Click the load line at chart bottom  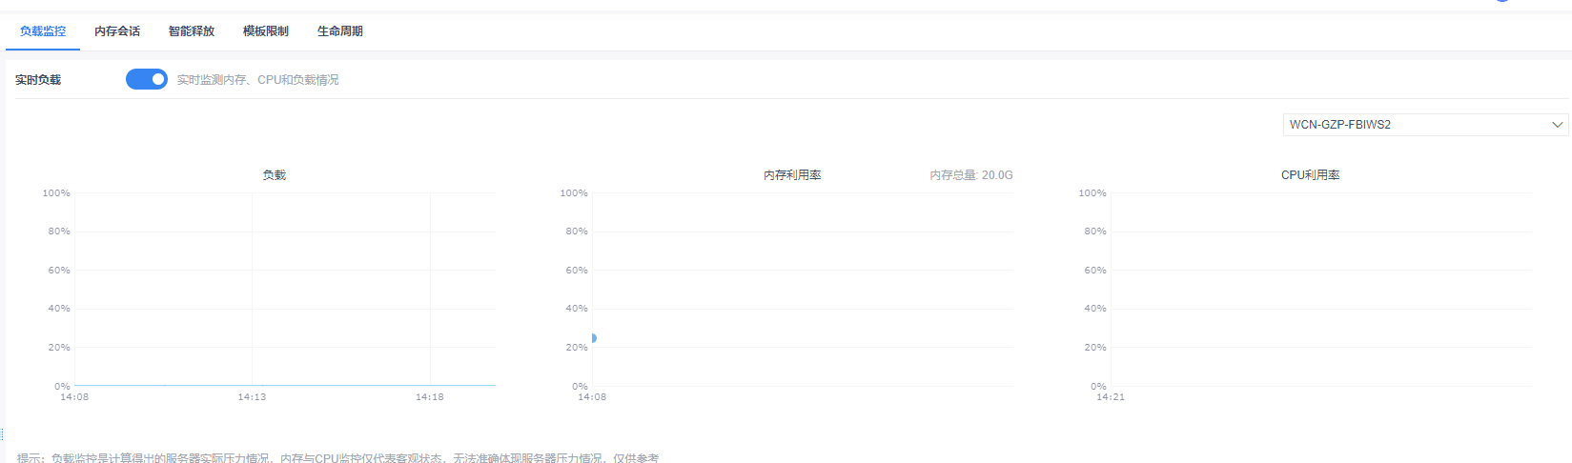click(x=285, y=386)
